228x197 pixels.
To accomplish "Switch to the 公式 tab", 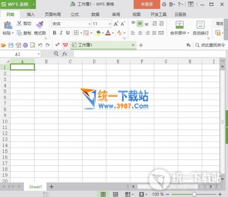I will [75, 14].
